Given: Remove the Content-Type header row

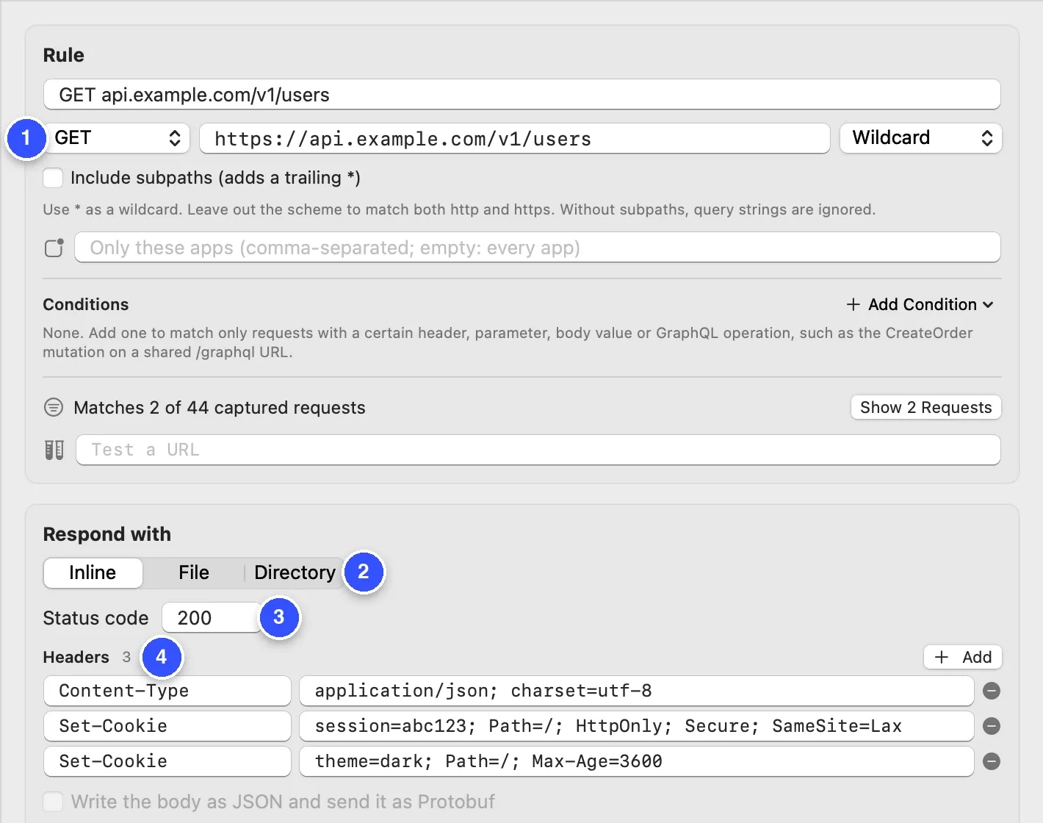Looking at the screenshot, I should tap(992, 691).
